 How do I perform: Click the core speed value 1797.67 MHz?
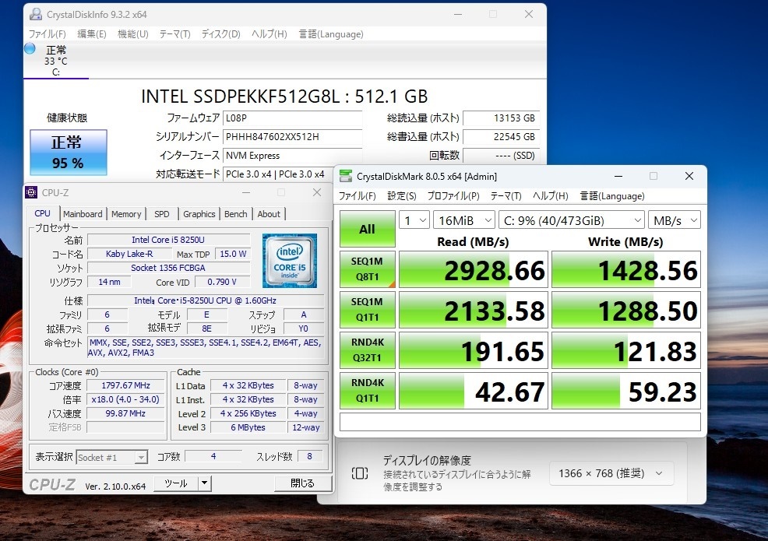tap(126, 386)
